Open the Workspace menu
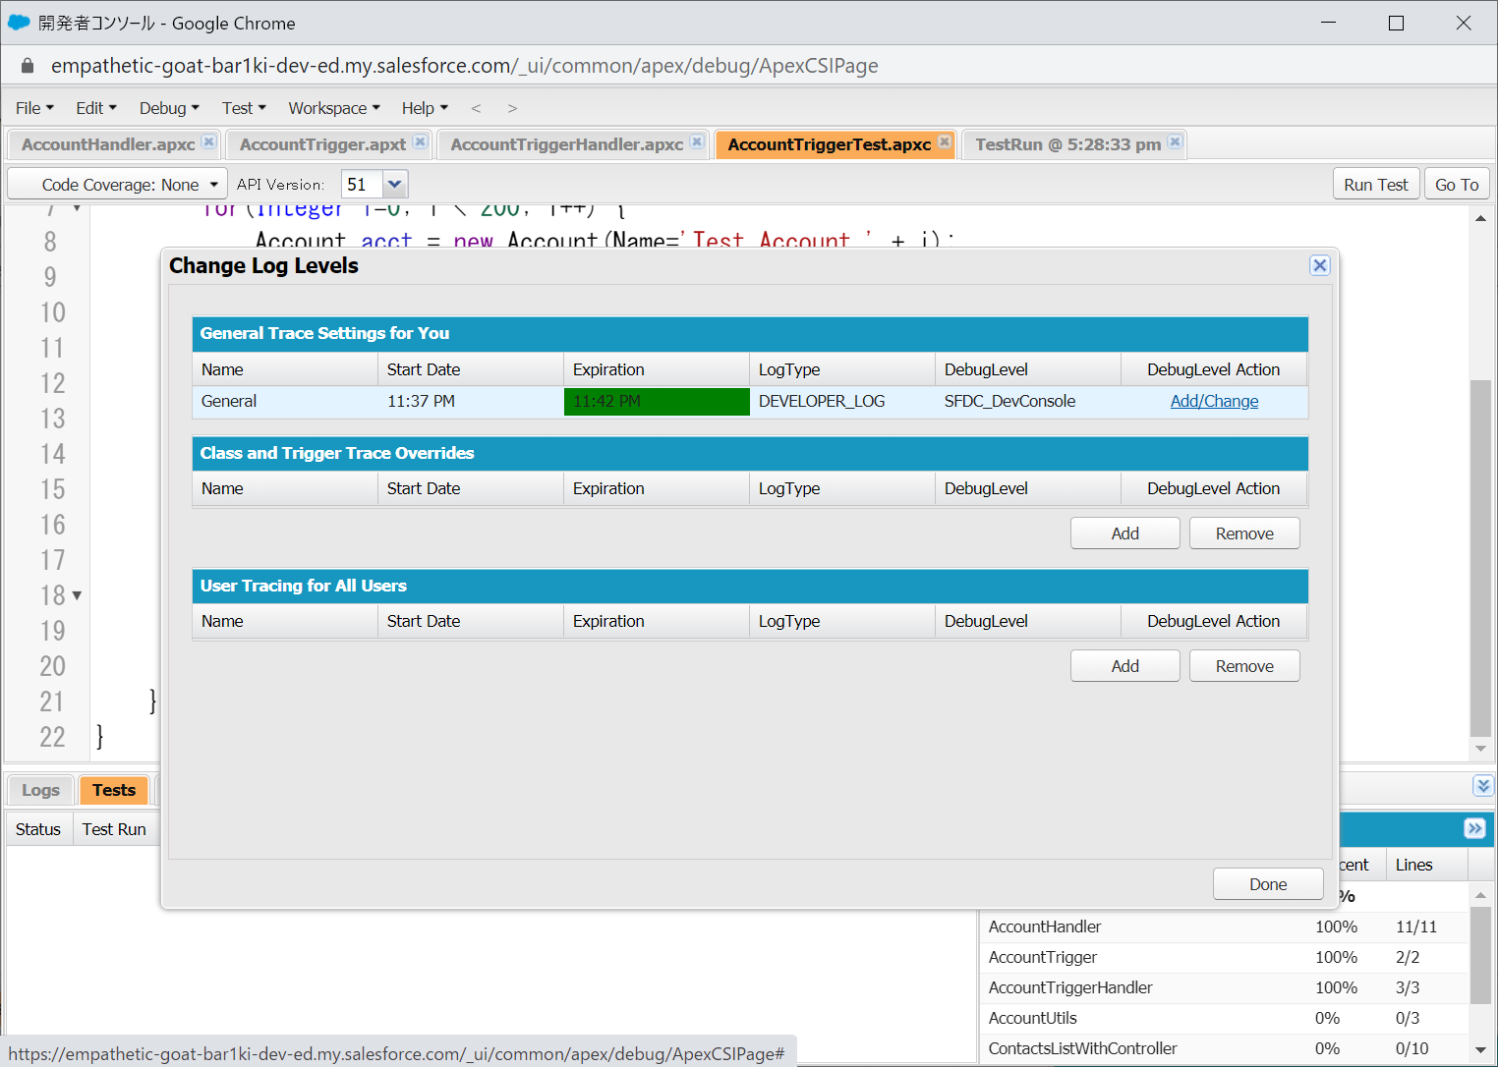 tap(334, 108)
